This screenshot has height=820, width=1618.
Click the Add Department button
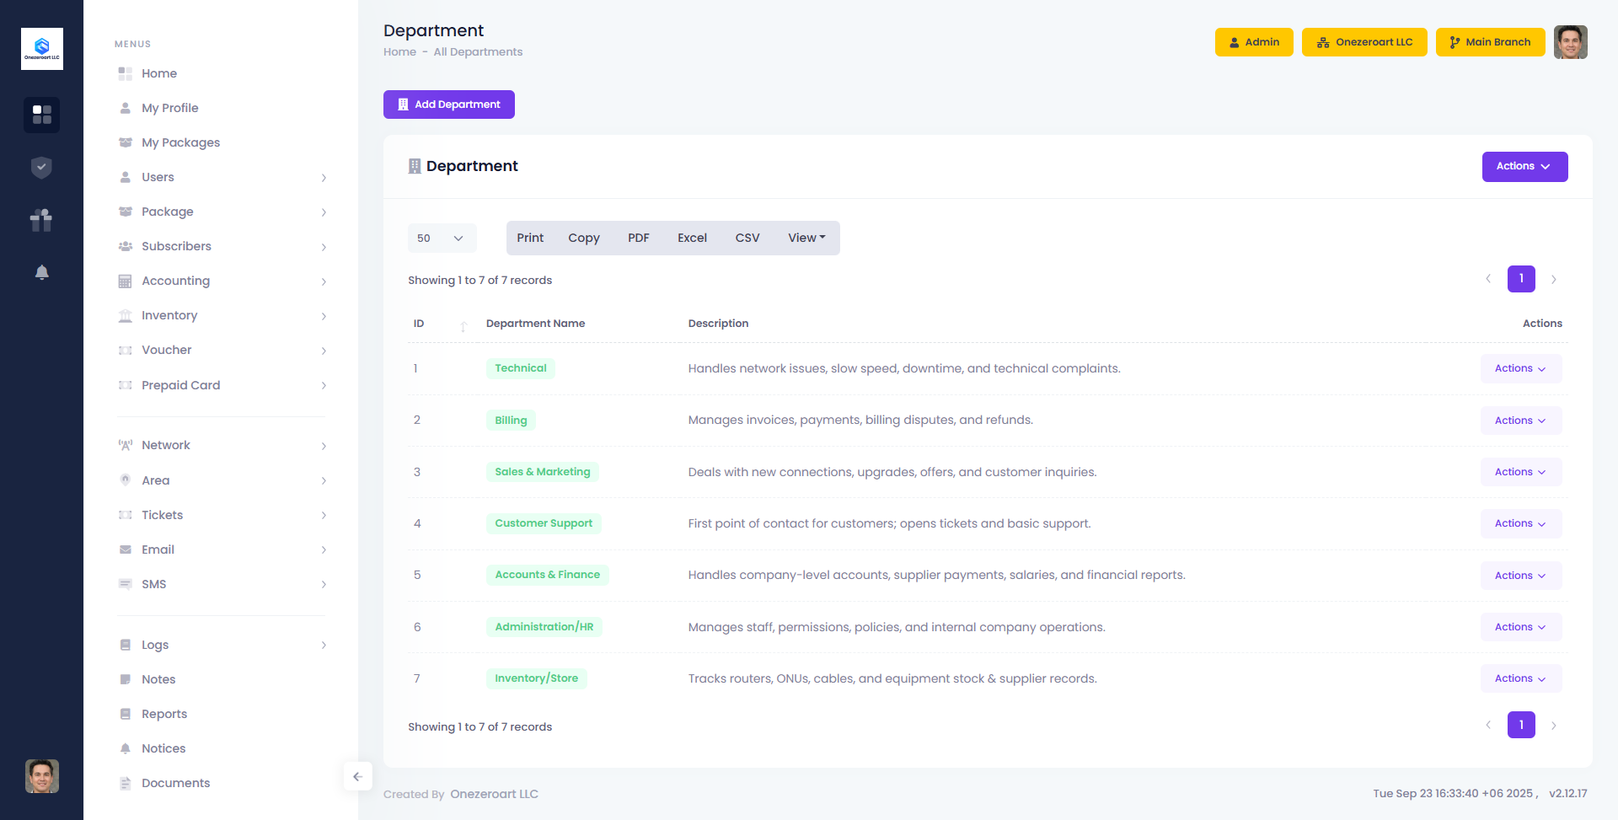(x=448, y=105)
